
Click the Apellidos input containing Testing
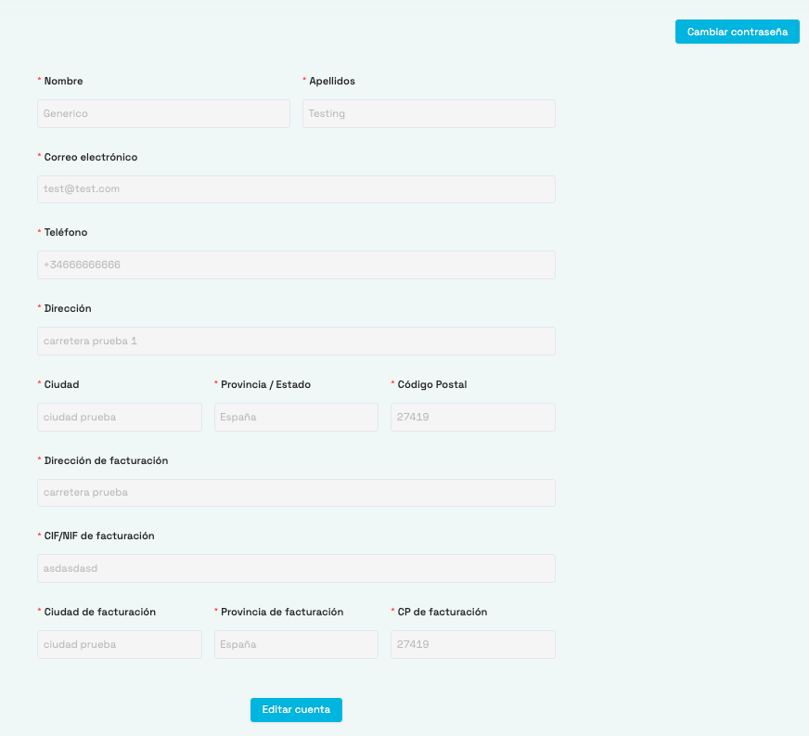(x=429, y=113)
